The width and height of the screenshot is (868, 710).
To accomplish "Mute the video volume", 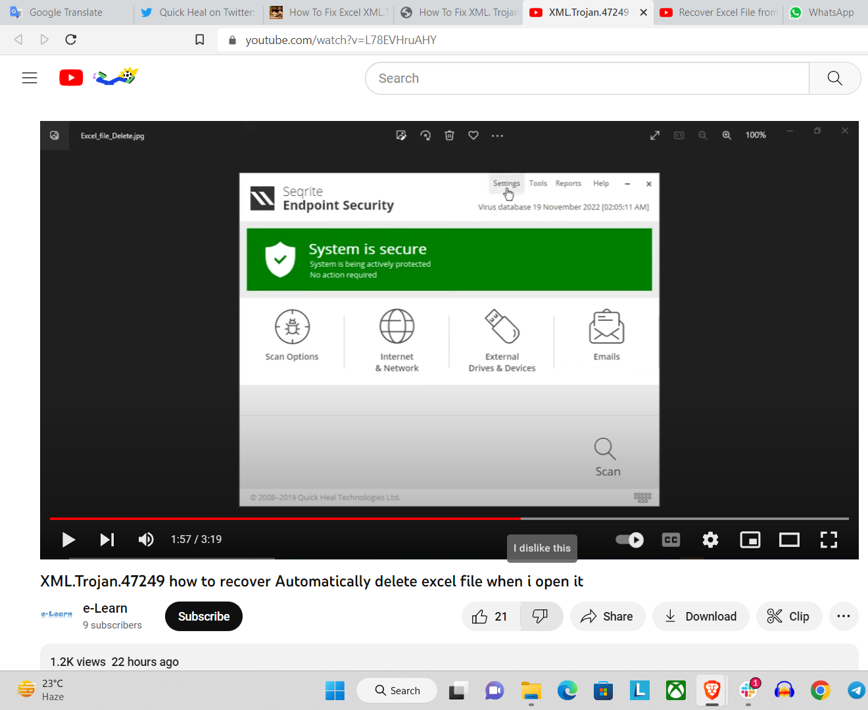I will tap(146, 540).
